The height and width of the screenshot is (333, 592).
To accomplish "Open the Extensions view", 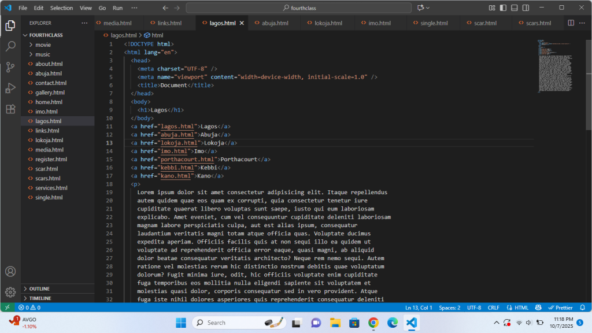I will (10, 109).
